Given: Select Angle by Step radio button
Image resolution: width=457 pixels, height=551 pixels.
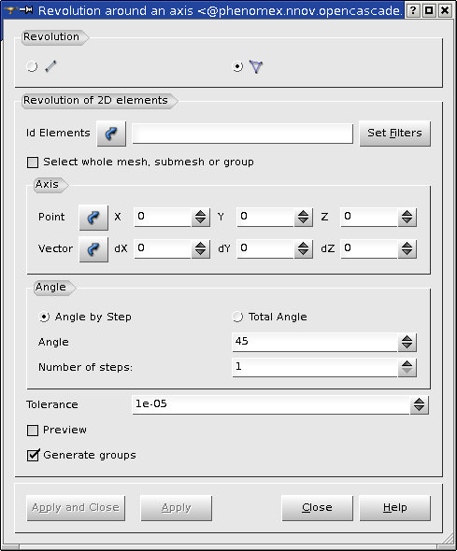Looking at the screenshot, I should coord(44,317).
